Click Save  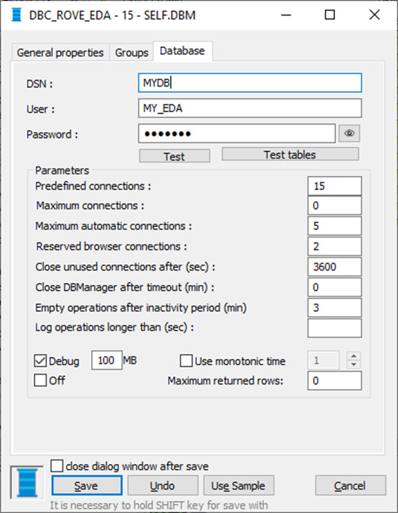[x=87, y=486]
